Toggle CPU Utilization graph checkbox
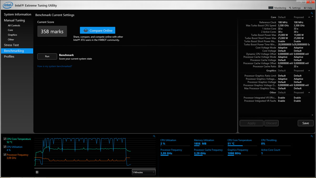The width and height of the screenshot is (316, 178). coord(5,147)
